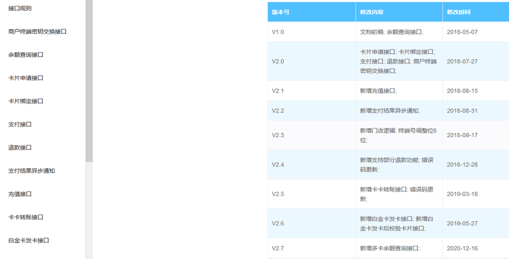Open 商户终端密钥交换接口 sidebar item
The width and height of the screenshot is (509, 259).
tap(38, 32)
